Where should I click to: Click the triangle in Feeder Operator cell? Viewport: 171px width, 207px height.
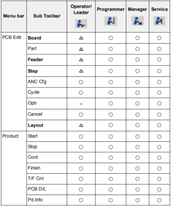81,60
